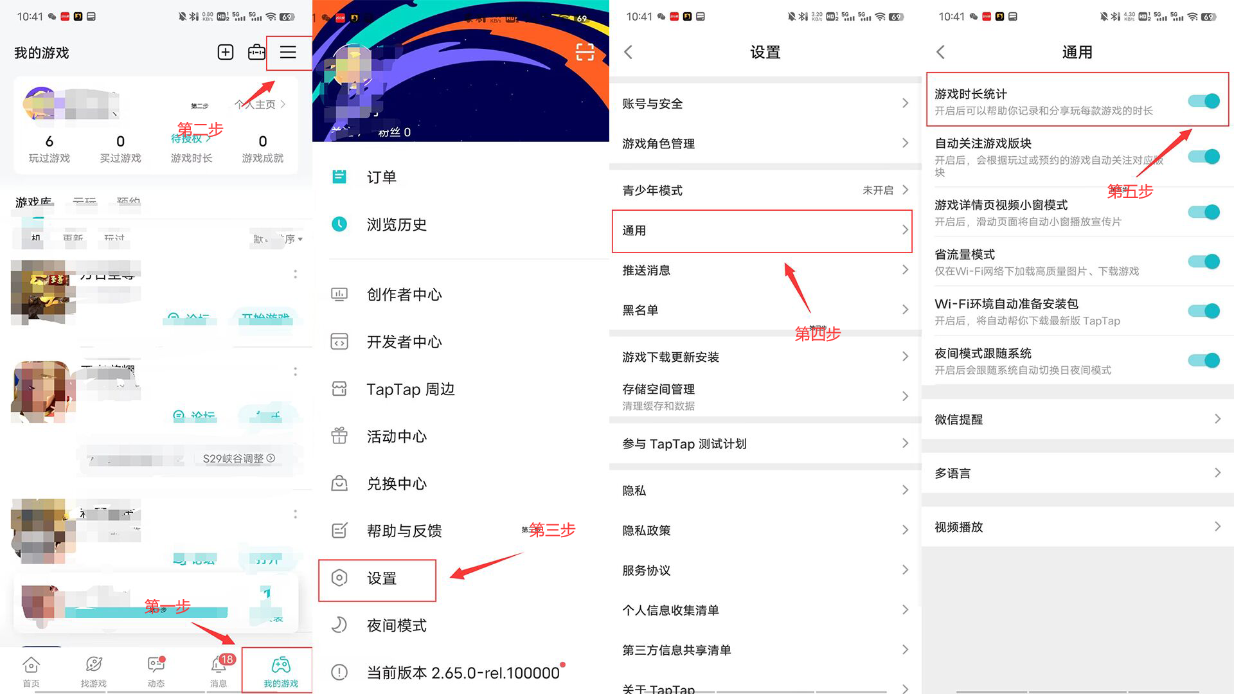Open TapTap 周边 shop icon
Image resolution: width=1234 pixels, height=694 pixels.
339,389
